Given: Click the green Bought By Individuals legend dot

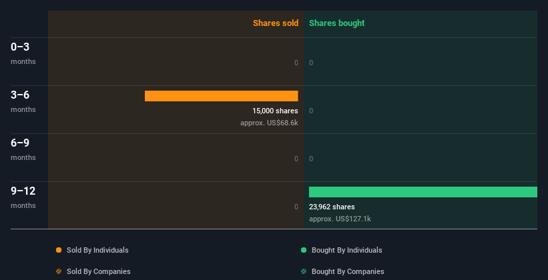Looking at the screenshot, I should [x=304, y=250].
